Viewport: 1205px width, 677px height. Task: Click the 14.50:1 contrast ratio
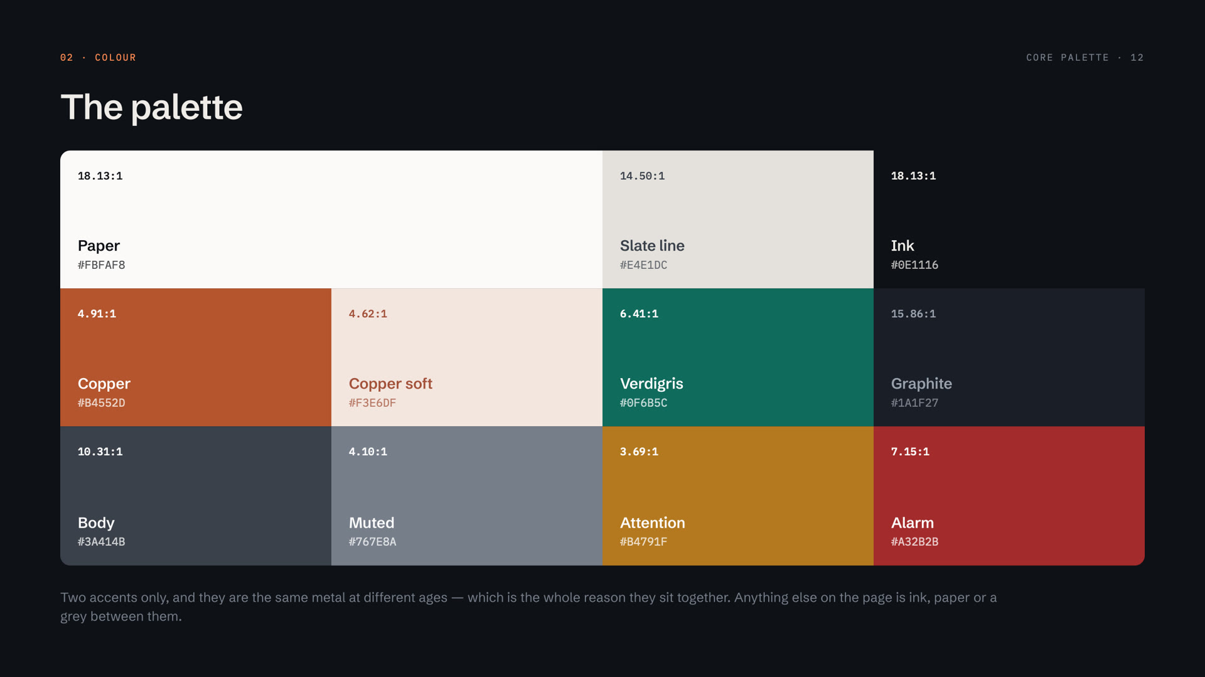(x=642, y=176)
